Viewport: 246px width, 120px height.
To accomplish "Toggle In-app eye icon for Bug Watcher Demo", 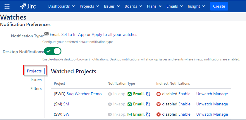I will pos(110,94).
